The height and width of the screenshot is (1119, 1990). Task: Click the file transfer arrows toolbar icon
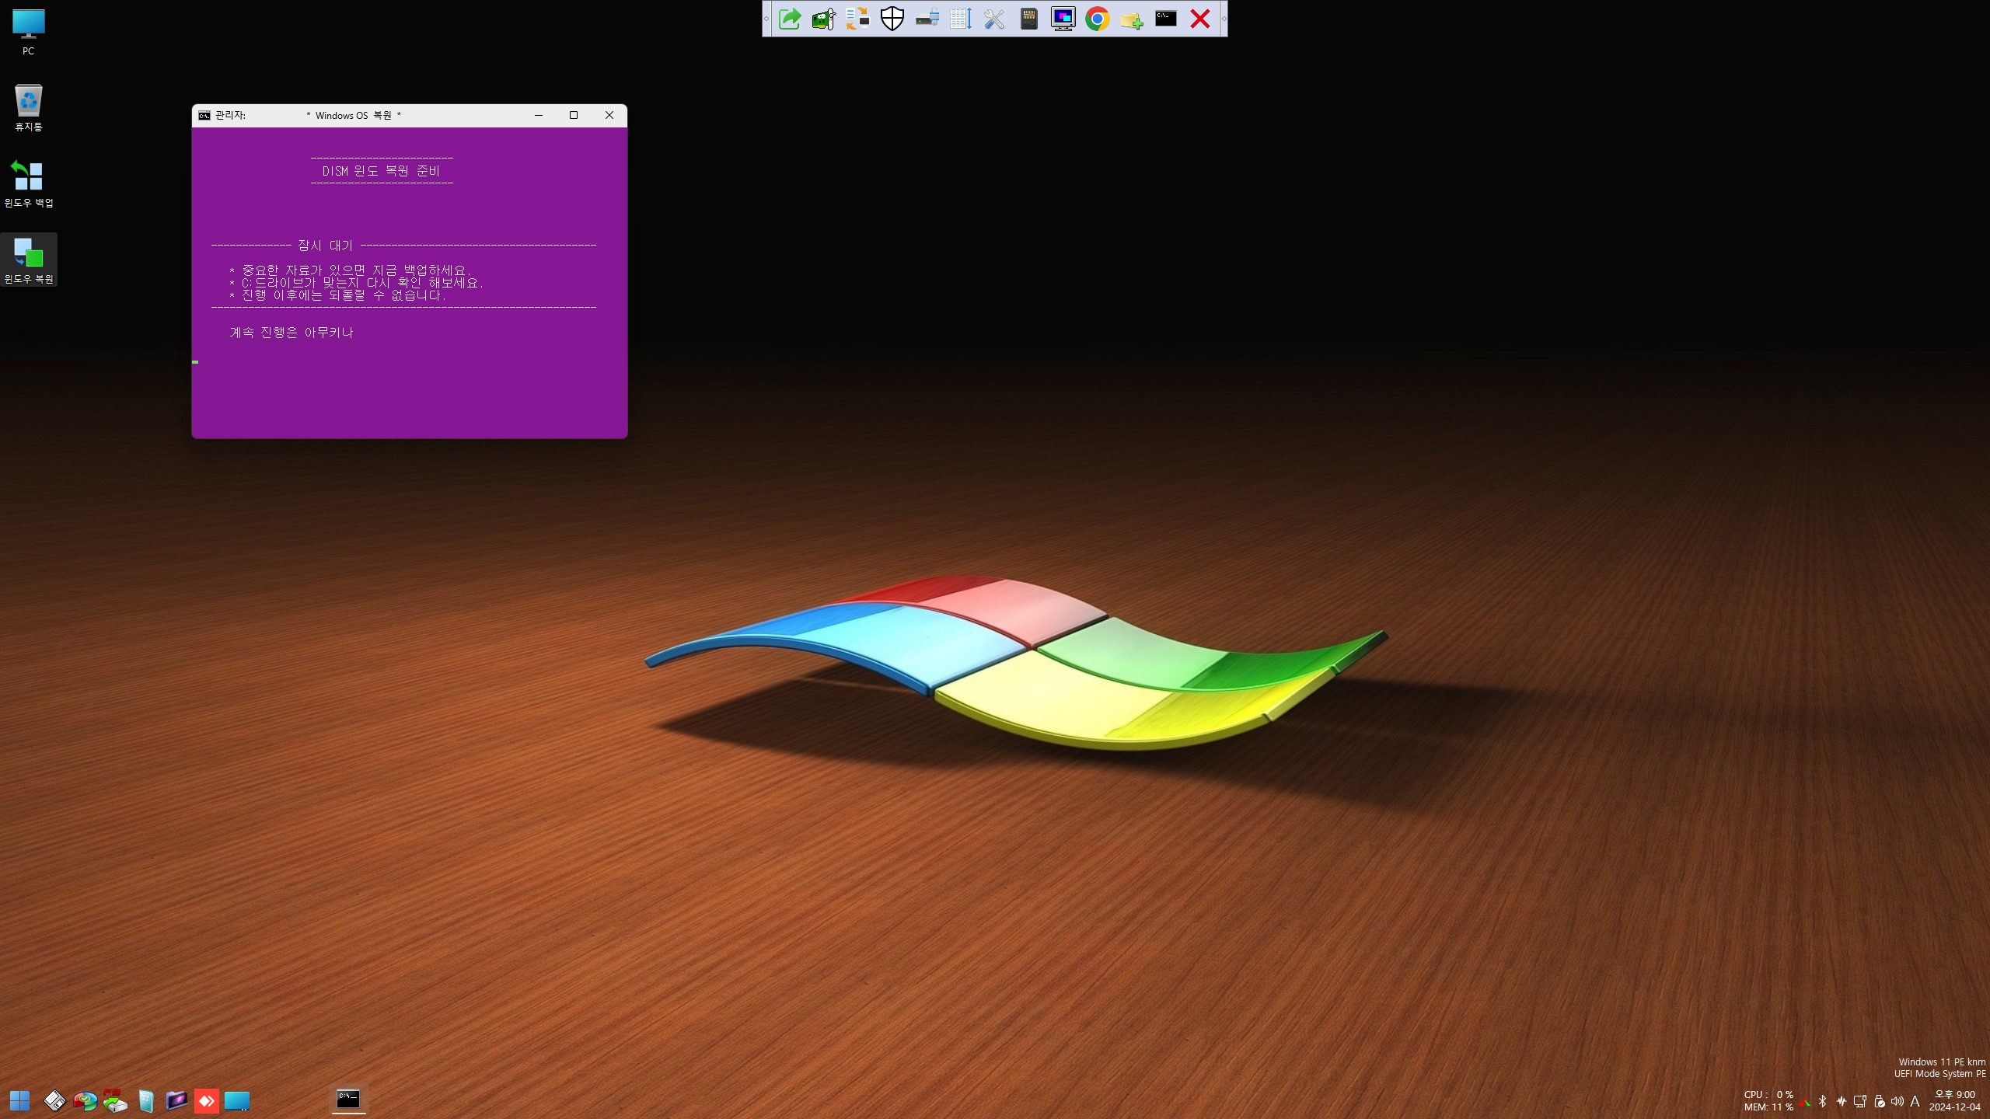858,19
